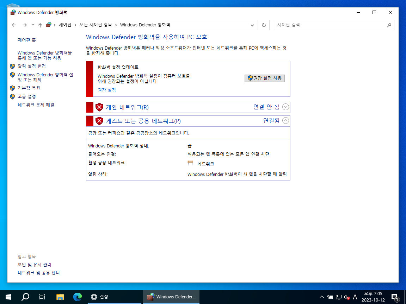Open 고급 설정 link
Screen dimensions: 406x304
click(x=27, y=96)
